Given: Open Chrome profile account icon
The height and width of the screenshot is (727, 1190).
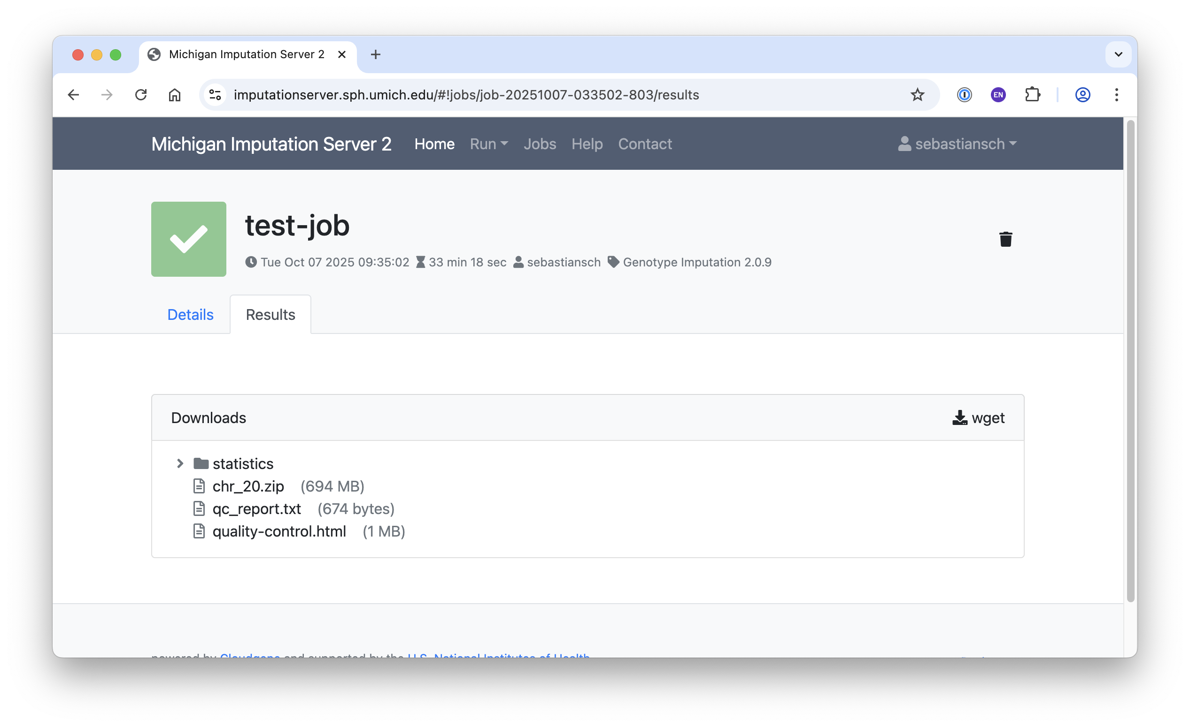Looking at the screenshot, I should pos(1082,95).
